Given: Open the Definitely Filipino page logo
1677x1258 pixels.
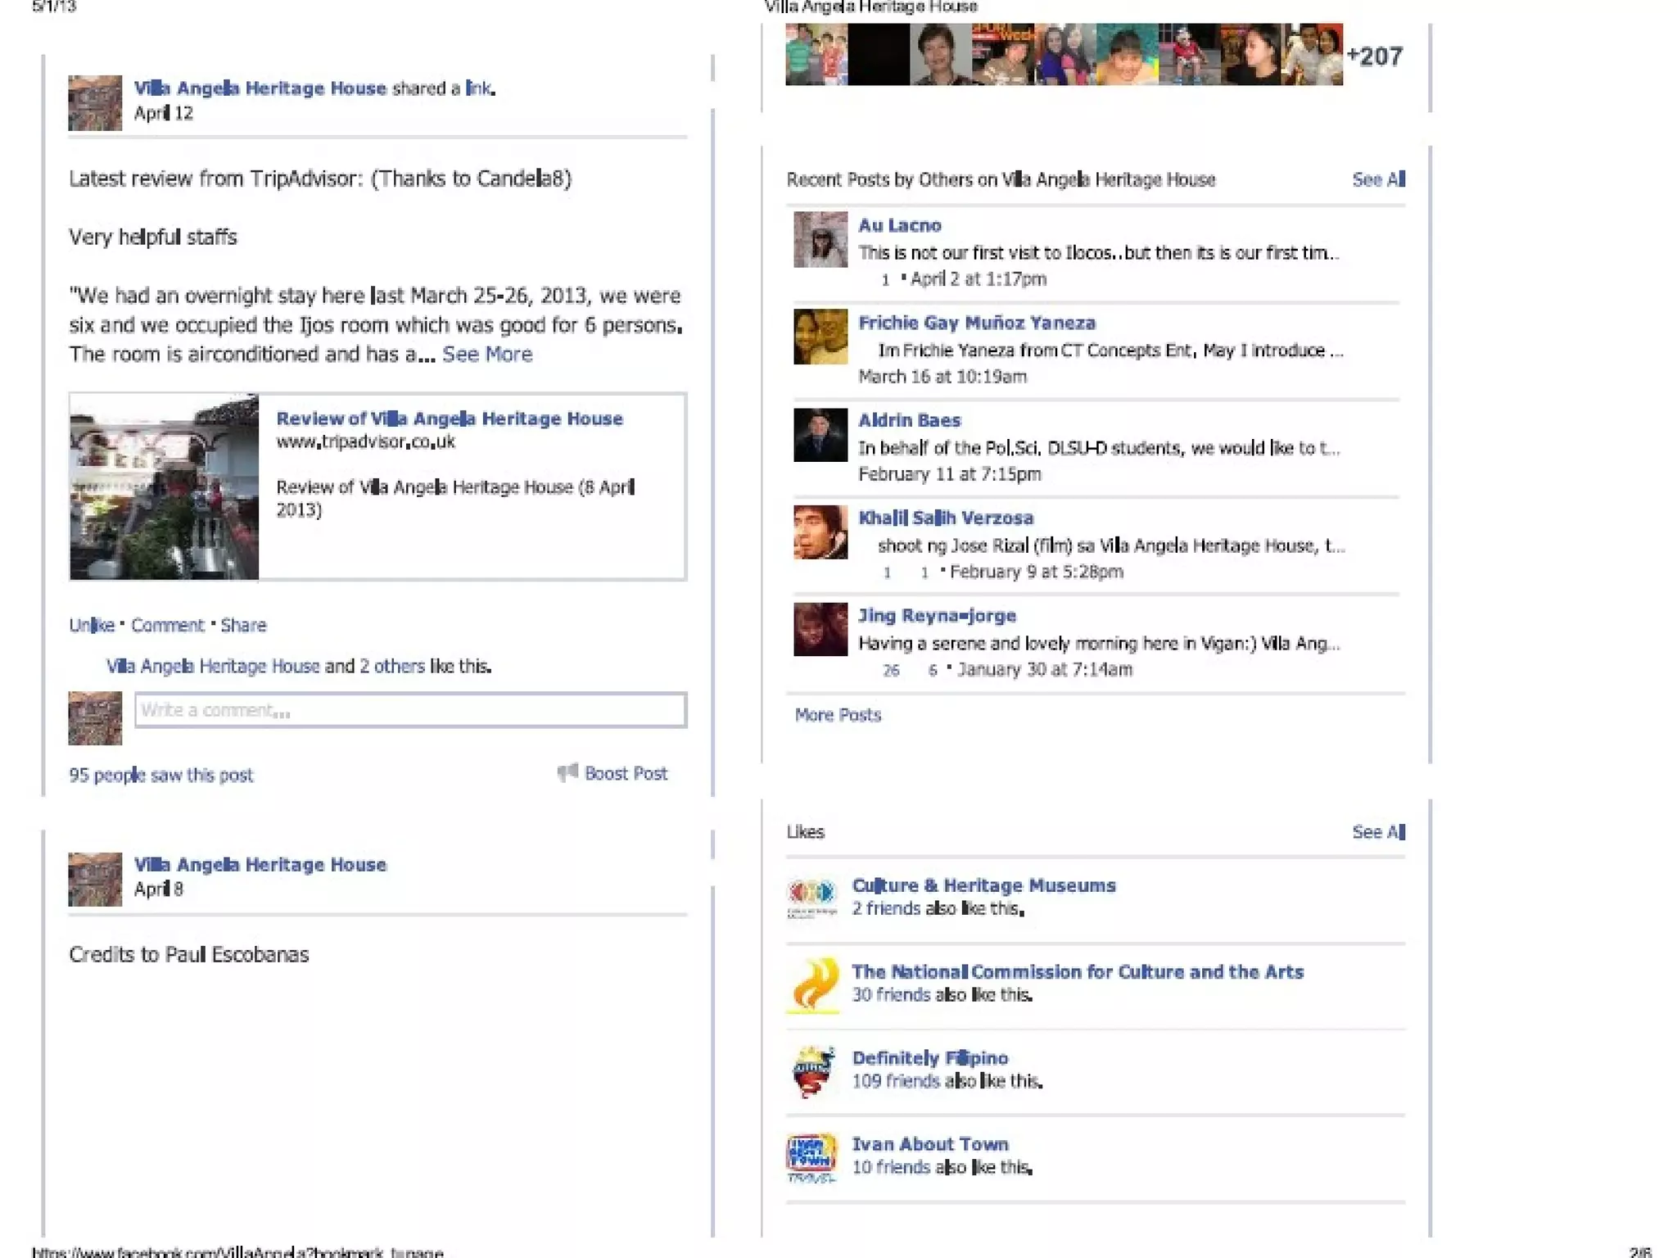Looking at the screenshot, I should pos(812,1070).
